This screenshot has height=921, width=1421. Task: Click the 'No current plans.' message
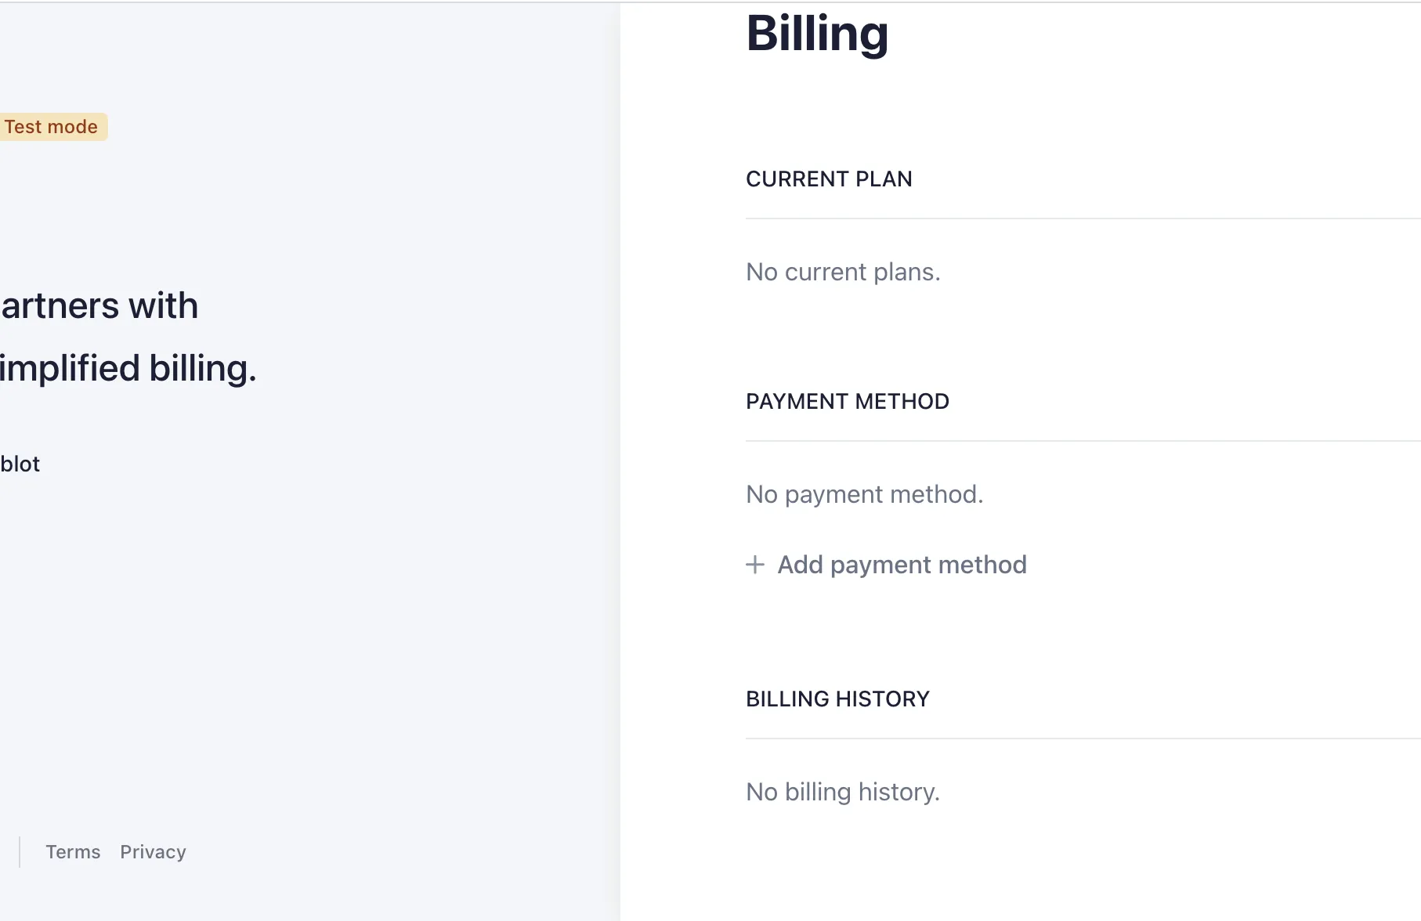843,272
